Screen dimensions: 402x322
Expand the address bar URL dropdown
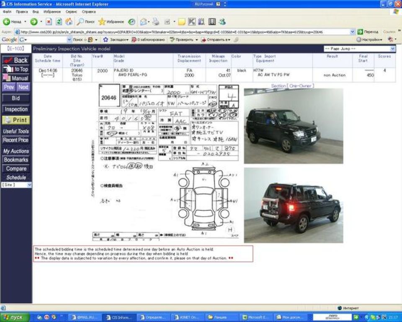click(353, 32)
